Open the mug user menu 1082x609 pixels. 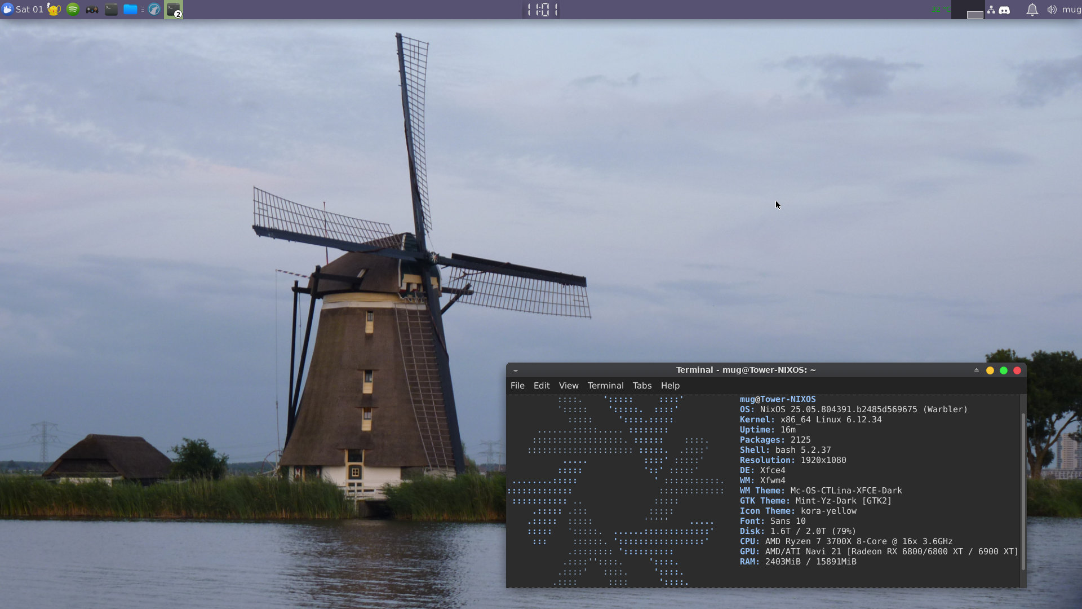pos(1071,10)
